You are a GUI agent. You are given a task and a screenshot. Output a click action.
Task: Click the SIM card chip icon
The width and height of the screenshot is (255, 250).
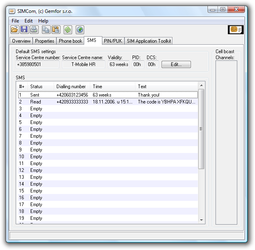pos(236,29)
